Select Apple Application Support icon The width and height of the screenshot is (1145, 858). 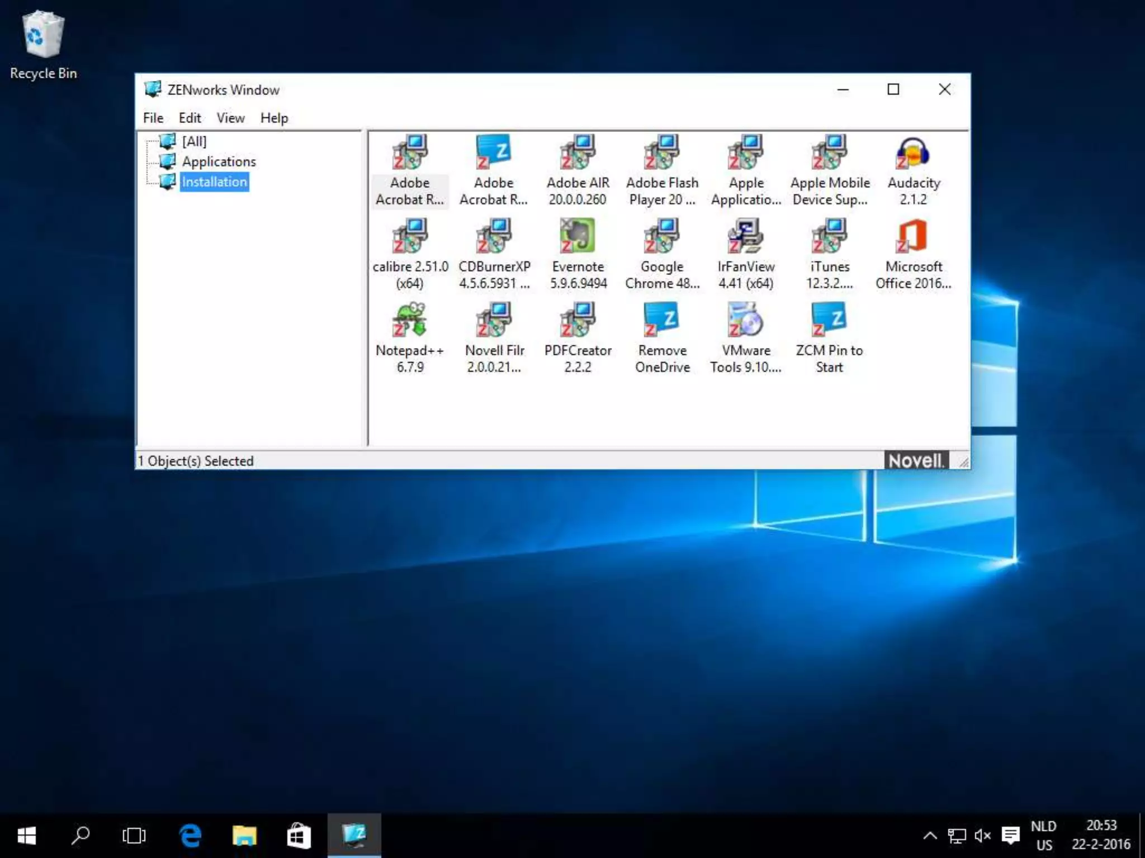(746, 152)
